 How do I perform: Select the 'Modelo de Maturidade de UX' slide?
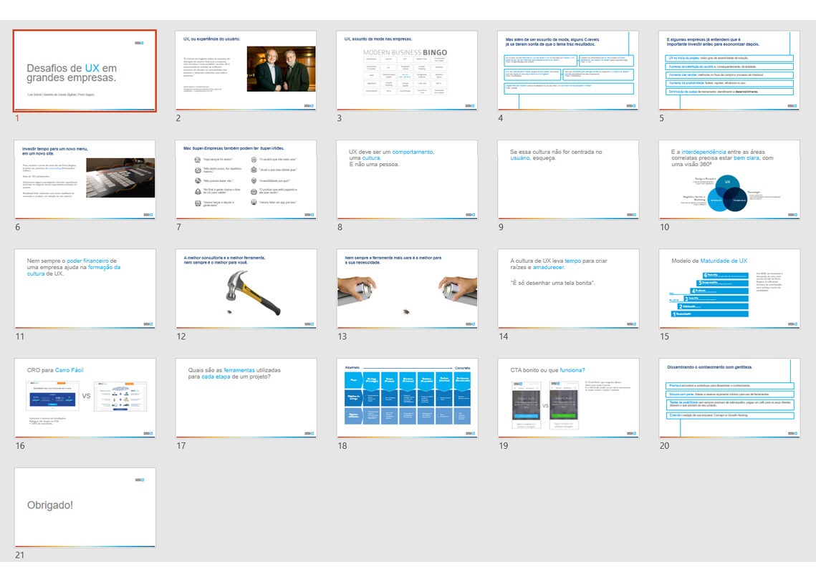click(x=730, y=289)
